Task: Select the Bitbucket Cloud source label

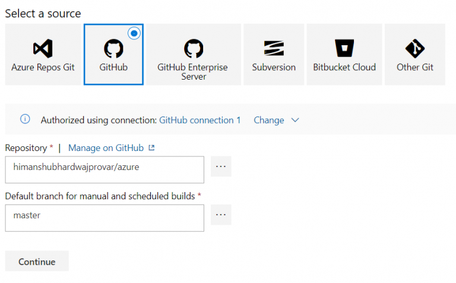Action: pyautogui.click(x=344, y=67)
